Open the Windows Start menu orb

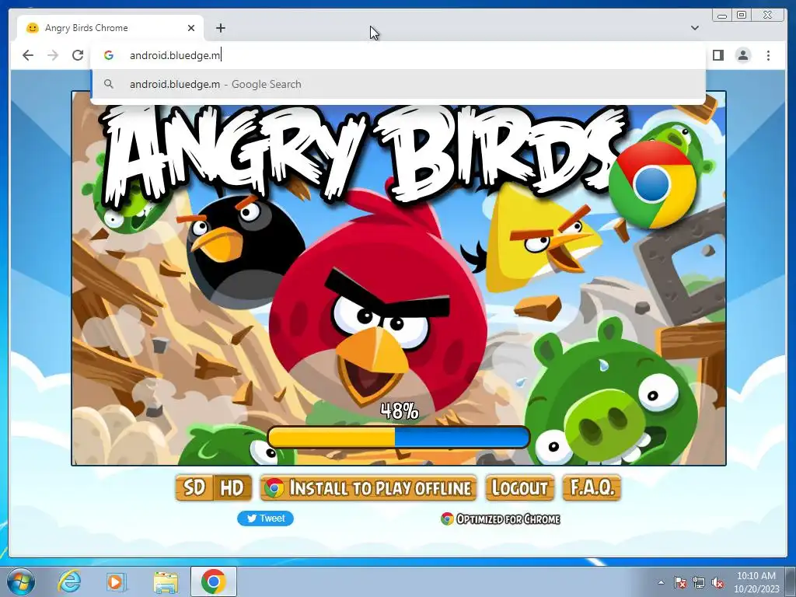tap(21, 581)
